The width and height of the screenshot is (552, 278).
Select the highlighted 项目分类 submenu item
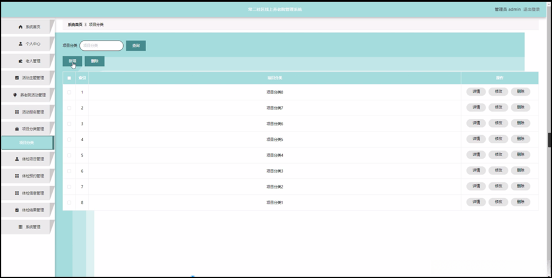[x=27, y=143]
